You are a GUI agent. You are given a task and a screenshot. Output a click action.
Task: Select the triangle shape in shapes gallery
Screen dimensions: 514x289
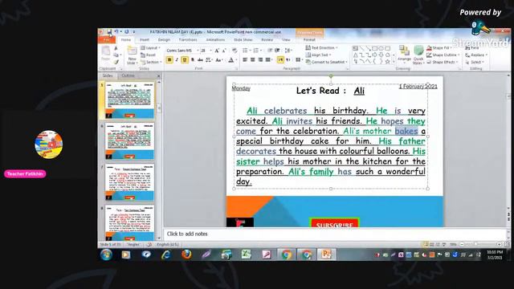click(x=356, y=55)
